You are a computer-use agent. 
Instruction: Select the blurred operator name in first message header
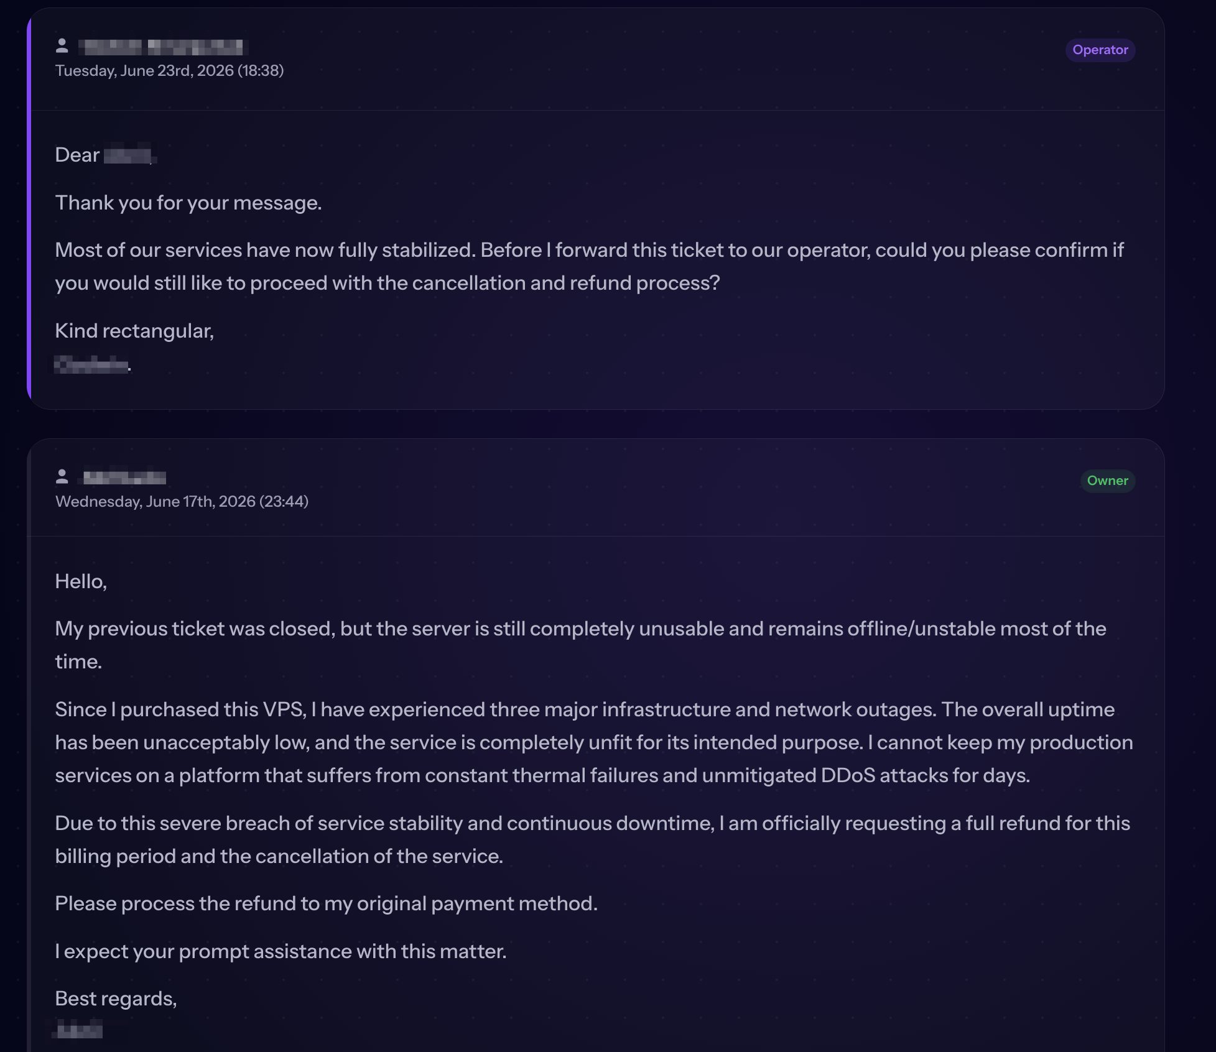(x=164, y=47)
